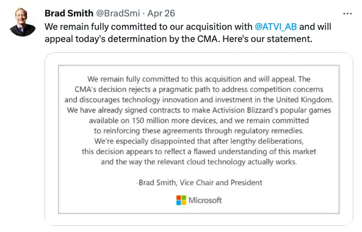The height and width of the screenshot is (232, 362).
Task: Click the line about Activision Blizzard's popular games
Action: coord(199,110)
